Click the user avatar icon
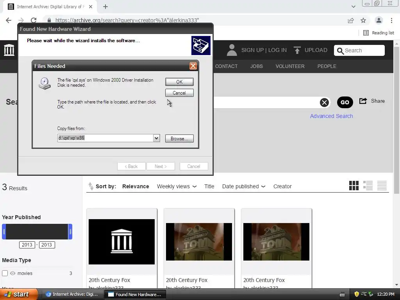This screenshot has height=300, width=400. click(x=232, y=50)
